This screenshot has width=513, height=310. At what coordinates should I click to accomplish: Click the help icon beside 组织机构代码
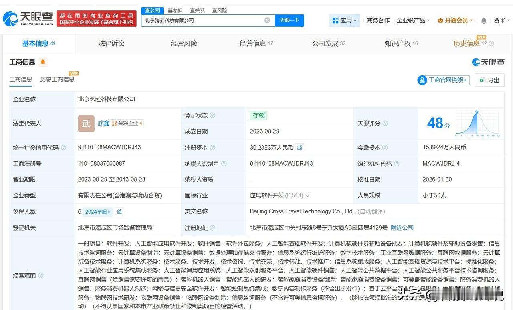pyautogui.click(x=396, y=164)
